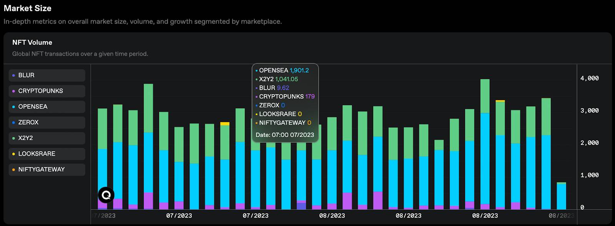Viewport: 615px width, 226px height.
Task: Click the 4,000 y-axis label
Action: tap(590, 78)
